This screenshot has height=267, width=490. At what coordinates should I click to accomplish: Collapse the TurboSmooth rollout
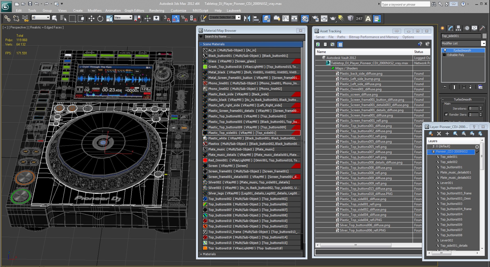[x=443, y=100]
